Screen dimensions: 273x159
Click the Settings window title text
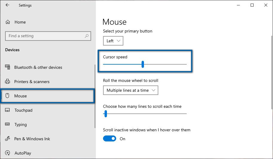pos(25,5)
